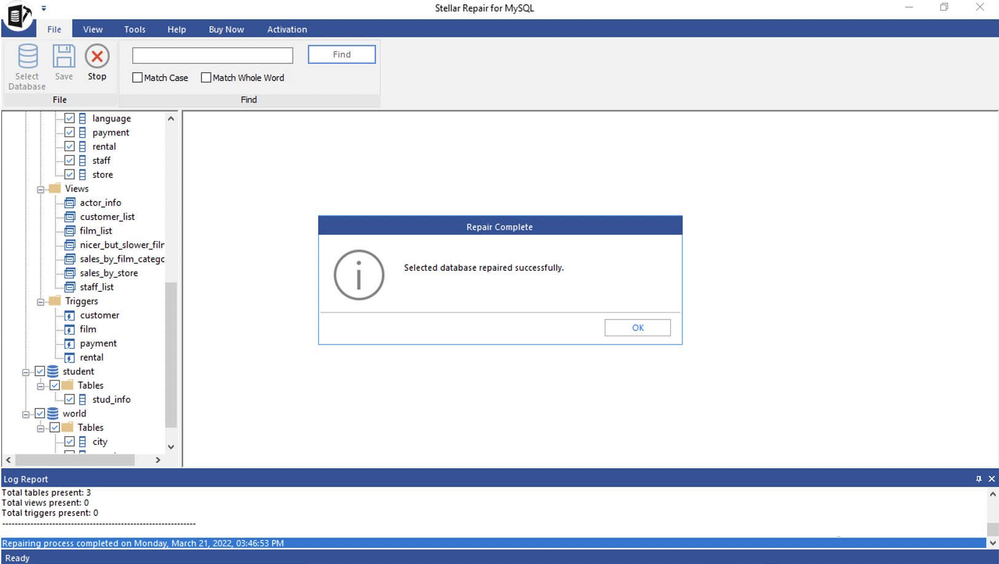Click inside the search text field

212,55
